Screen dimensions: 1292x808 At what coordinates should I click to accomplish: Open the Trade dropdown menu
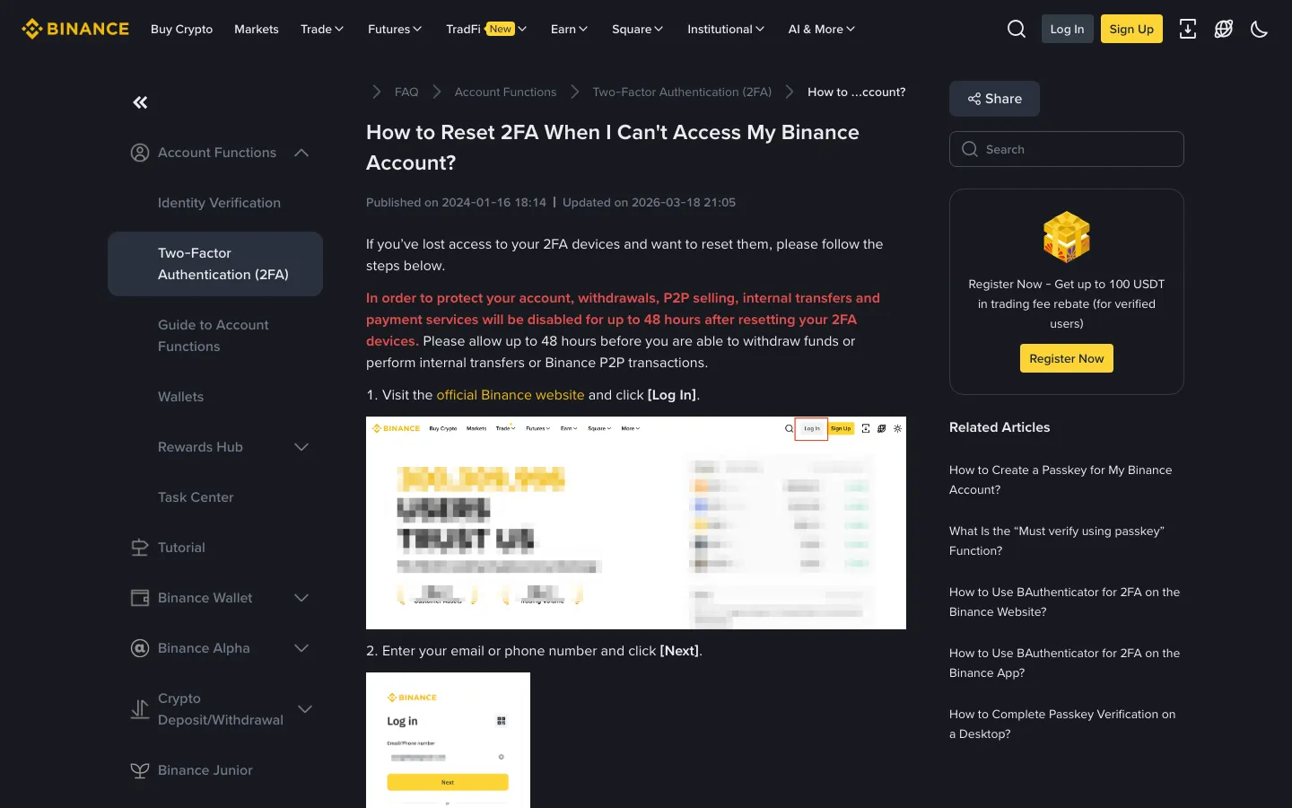322,29
